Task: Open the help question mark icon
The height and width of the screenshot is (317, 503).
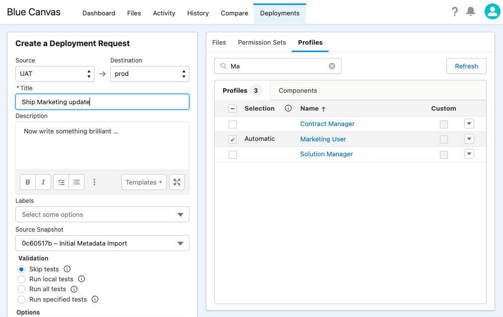Action: pos(455,12)
